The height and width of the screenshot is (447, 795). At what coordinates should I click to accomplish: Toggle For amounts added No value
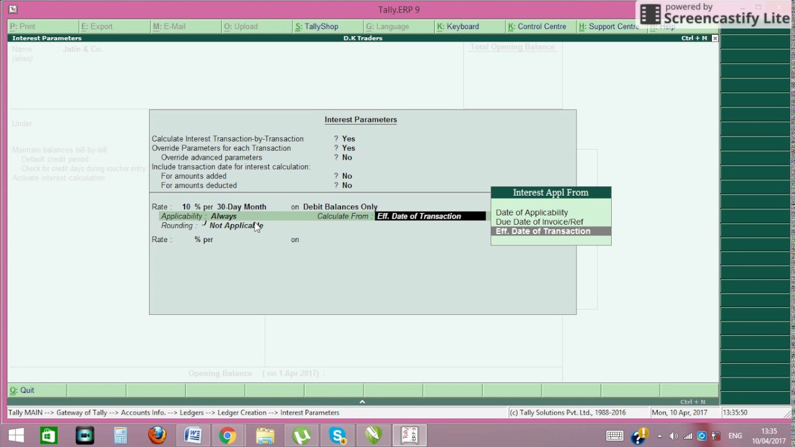point(347,176)
